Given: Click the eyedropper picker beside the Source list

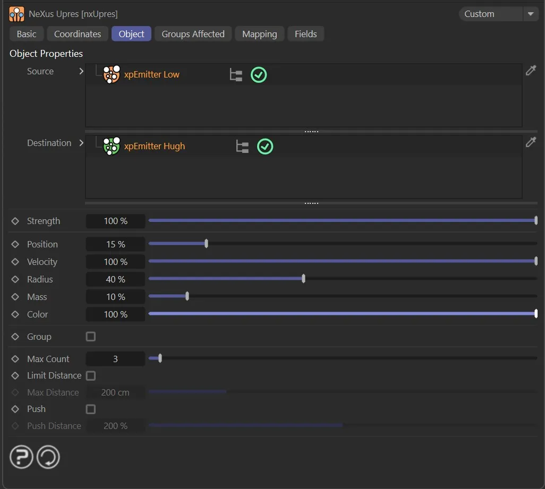Looking at the screenshot, I should pyautogui.click(x=530, y=71).
